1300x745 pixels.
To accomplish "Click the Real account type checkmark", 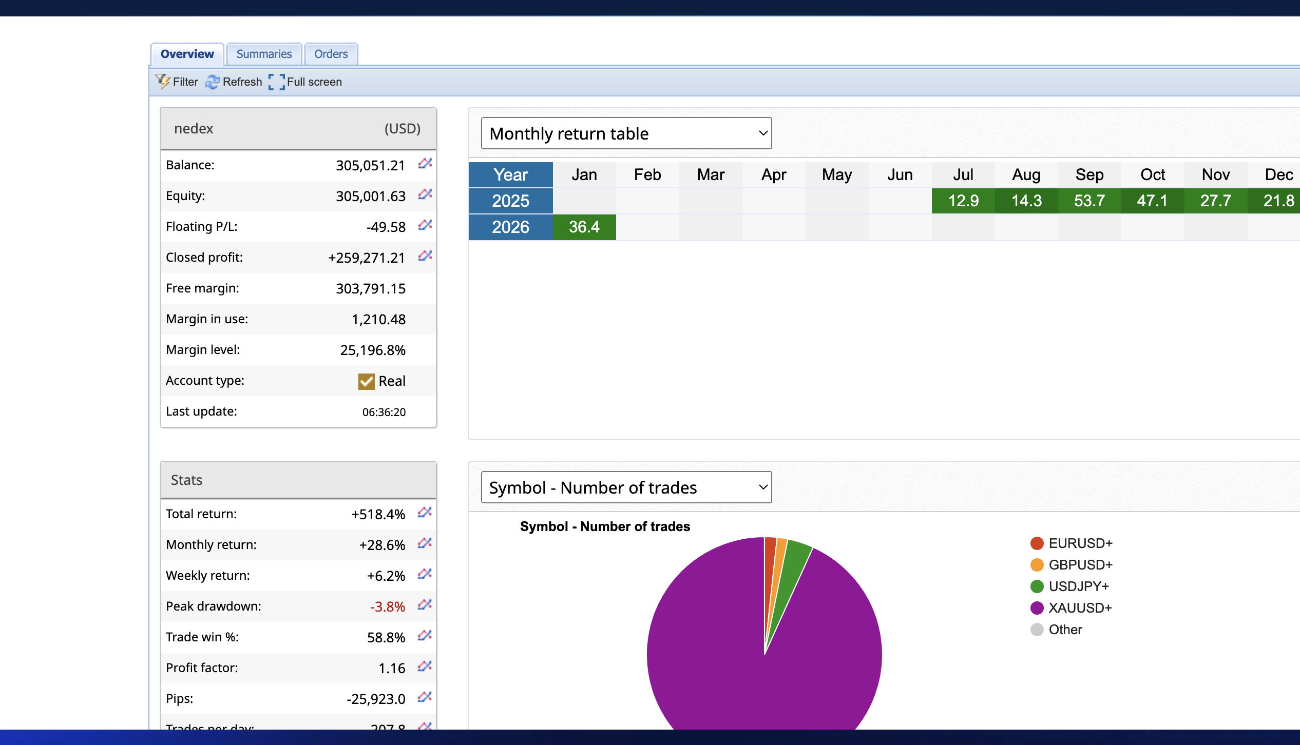I will [366, 381].
